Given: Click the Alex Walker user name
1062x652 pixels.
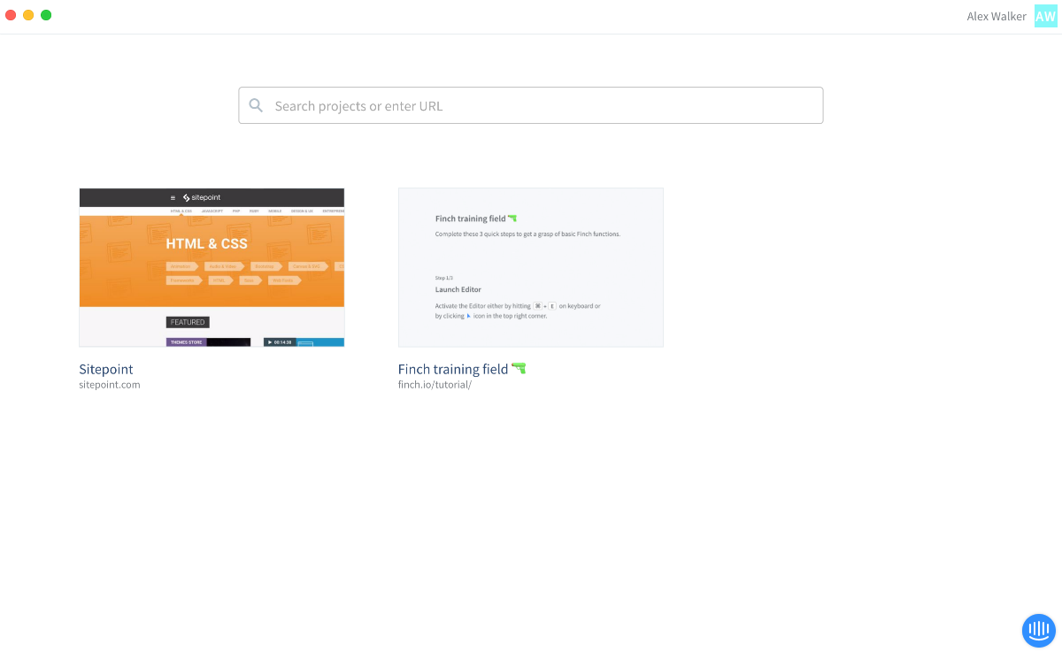Looking at the screenshot, I should pyautogui.click(x=997, y=16).
